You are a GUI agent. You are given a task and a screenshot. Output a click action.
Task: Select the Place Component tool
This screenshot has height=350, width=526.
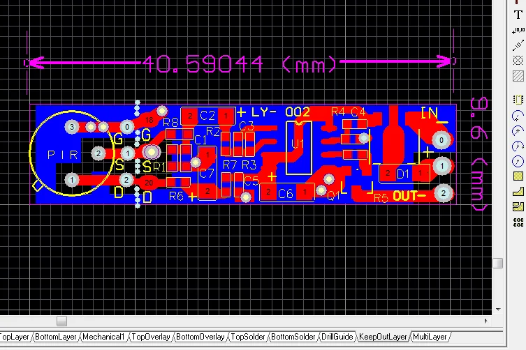(x=518, y=100)
